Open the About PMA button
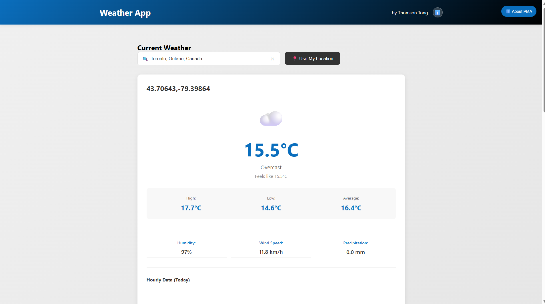Screen dimensions: 545x304 (x=519, y=11)
